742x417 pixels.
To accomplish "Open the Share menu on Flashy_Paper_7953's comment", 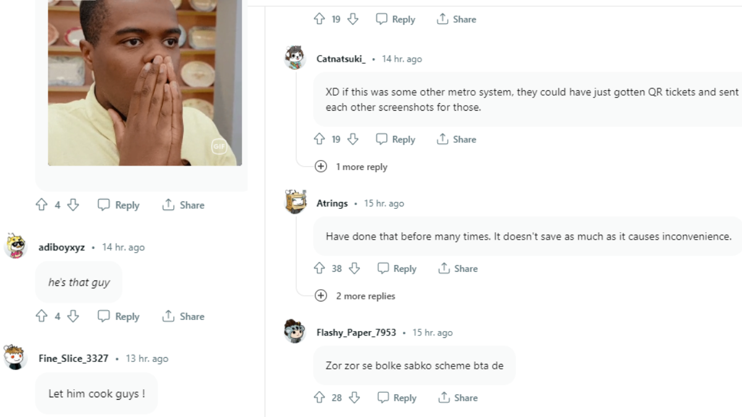I will (x=458, y=397).
